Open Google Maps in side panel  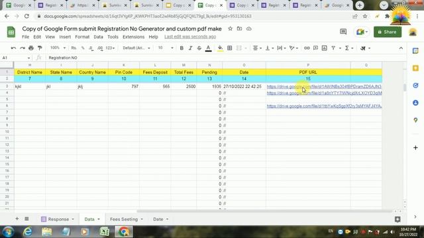(x=415, y=120)
